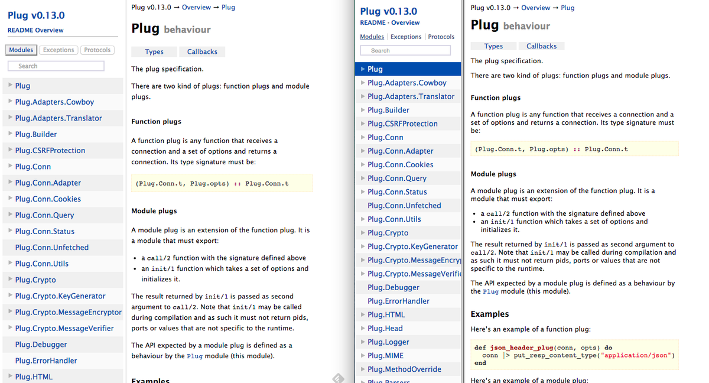This screenshot has width=709, height=383.
Task: Expand Plug.Crypto triangle in left sidebar
Action: 11,279
